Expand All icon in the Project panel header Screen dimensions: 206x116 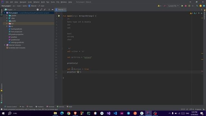tap(41, 10)
